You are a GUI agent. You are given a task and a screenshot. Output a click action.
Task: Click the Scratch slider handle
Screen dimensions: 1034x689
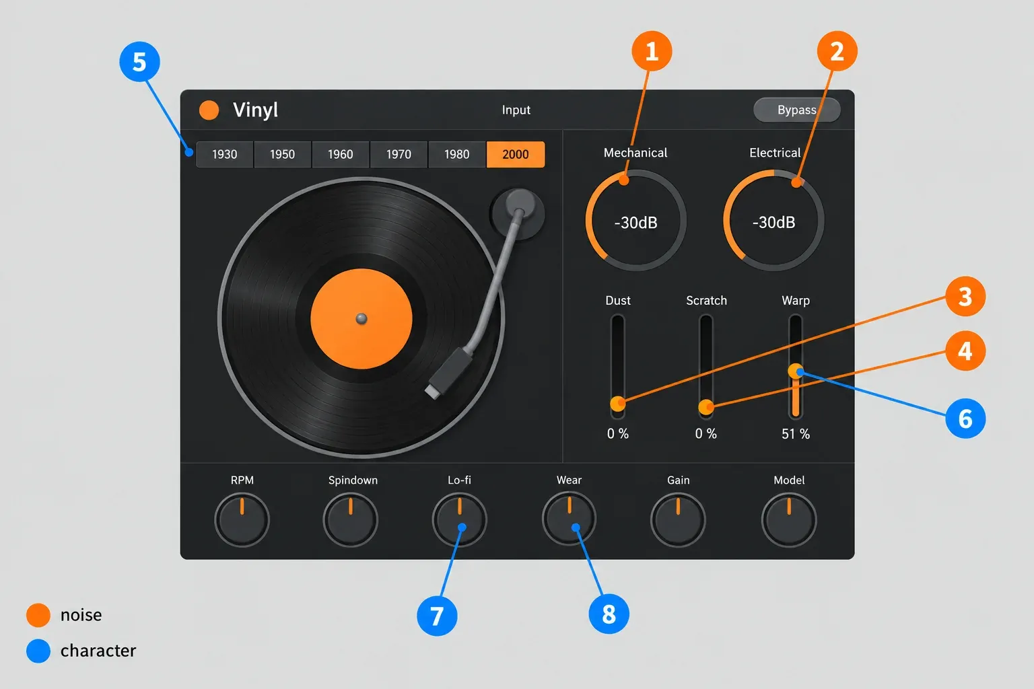tap(706, 406)
